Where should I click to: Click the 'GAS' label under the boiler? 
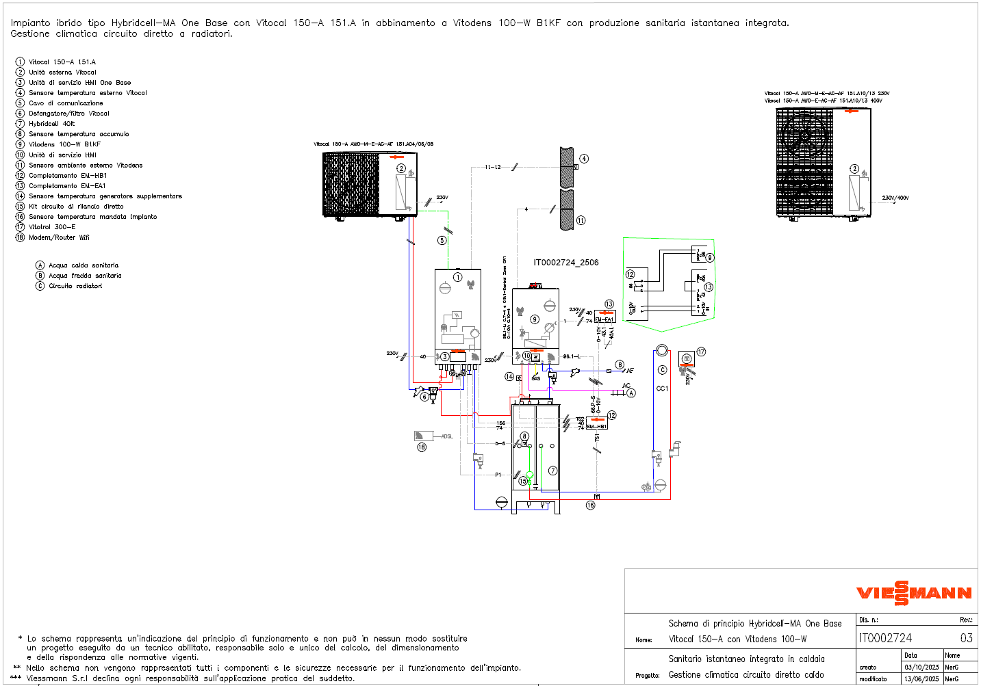pos(536,378)
